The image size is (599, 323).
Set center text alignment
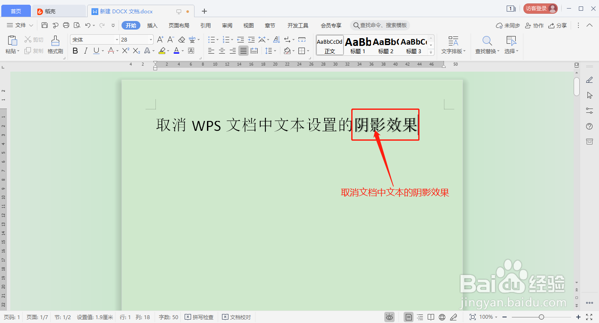pyautogui.click(x=222, y=51)
